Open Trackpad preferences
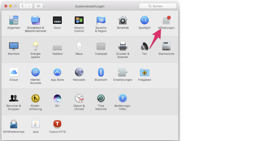255x141 pixels. (101, 46)
